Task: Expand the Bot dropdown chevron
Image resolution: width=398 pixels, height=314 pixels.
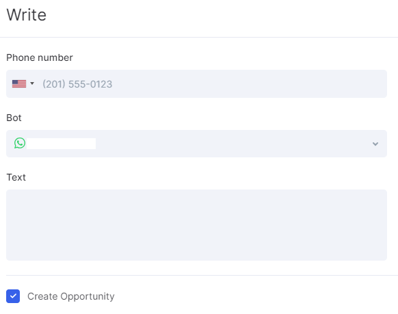Action: pyautogui.click(x=375, y=144)
